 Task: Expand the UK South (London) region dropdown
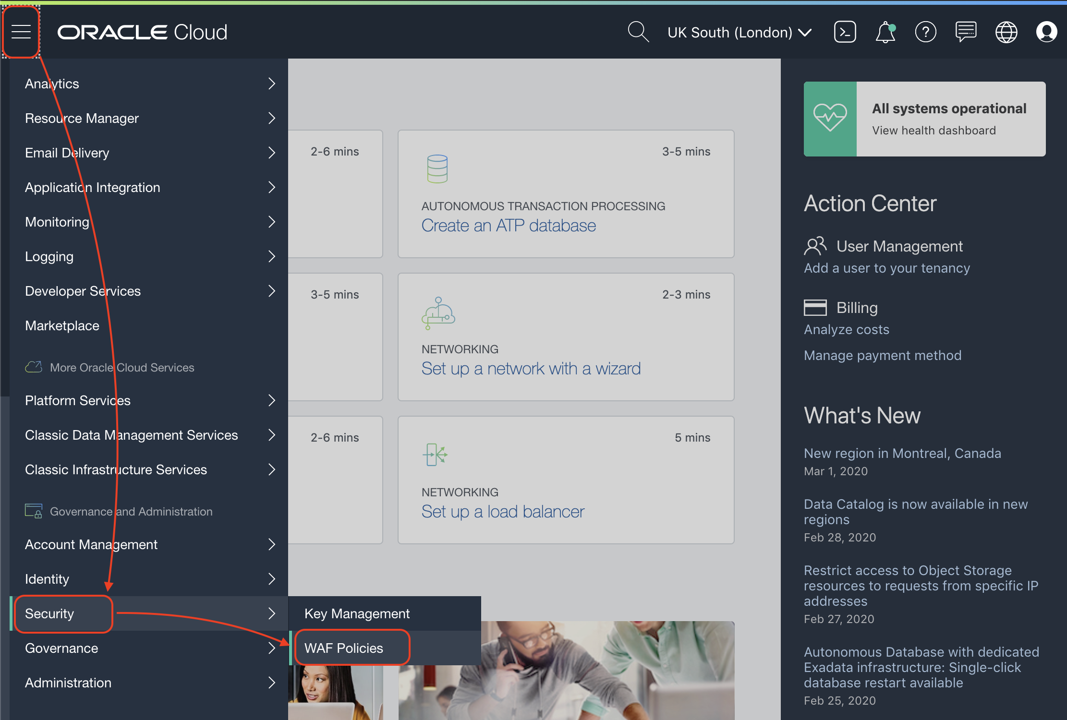[x=739, y=32]
